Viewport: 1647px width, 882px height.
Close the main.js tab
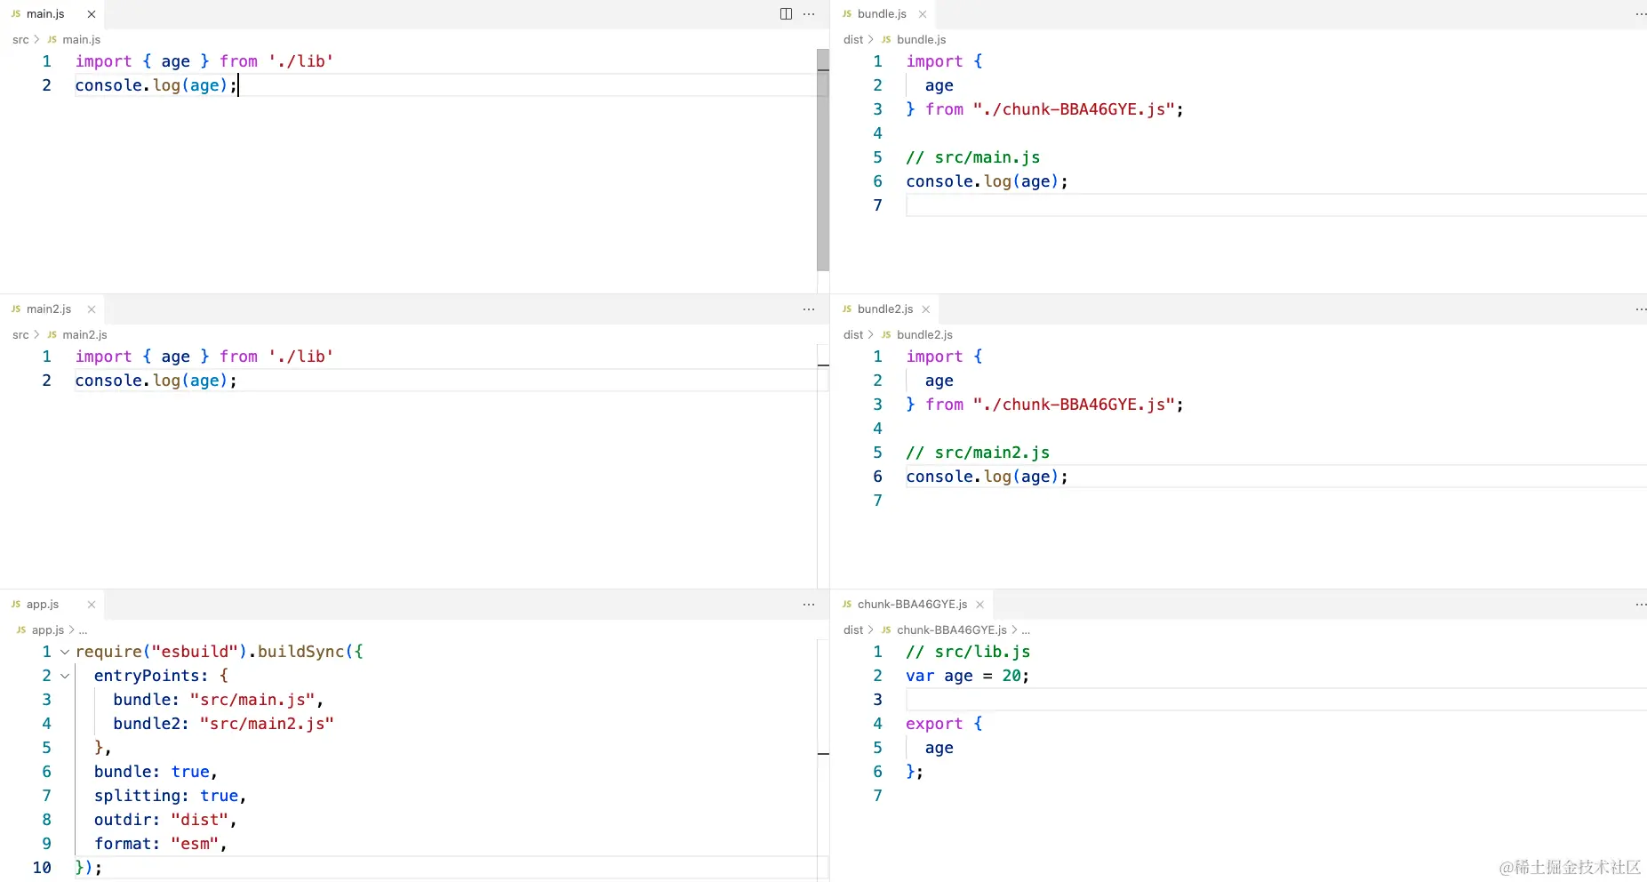(92, 14)
